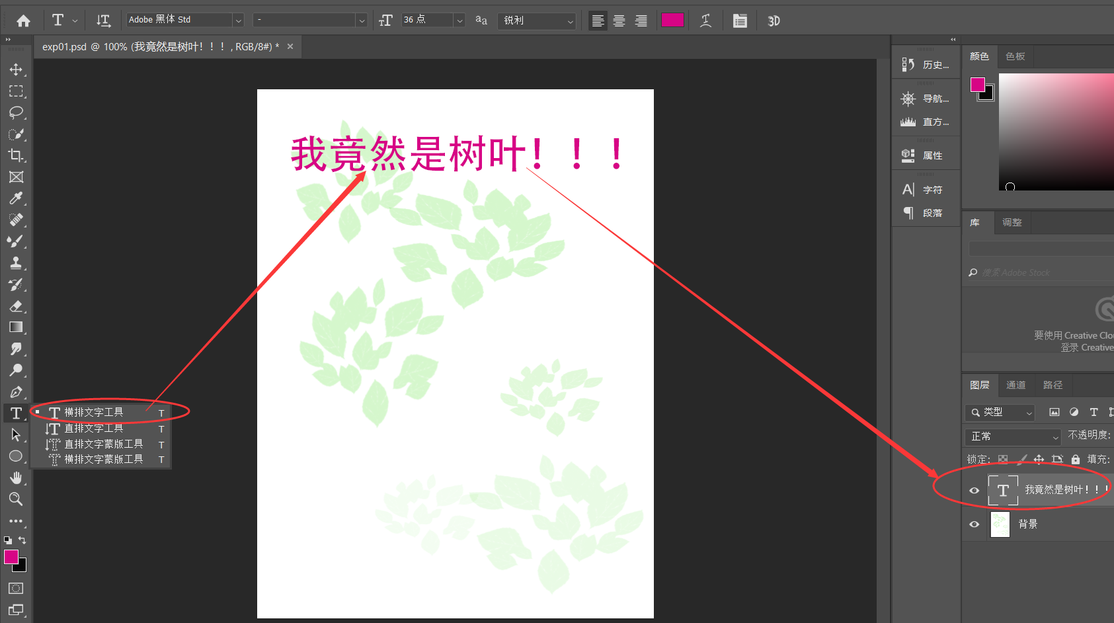Expand the toolbar double-arrow
The image size is (1114, 623).
click(x=8, y=40)
